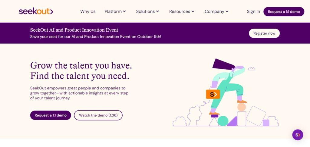
Task: Open the purple SeekOut chat widget
Action: [298, 135]
